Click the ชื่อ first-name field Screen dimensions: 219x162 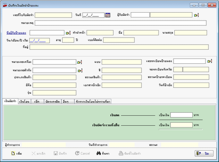click(x=141, y=33)
